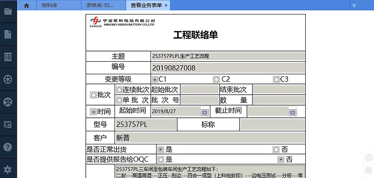Open the list table icon in sidebar

pos(8,57)
